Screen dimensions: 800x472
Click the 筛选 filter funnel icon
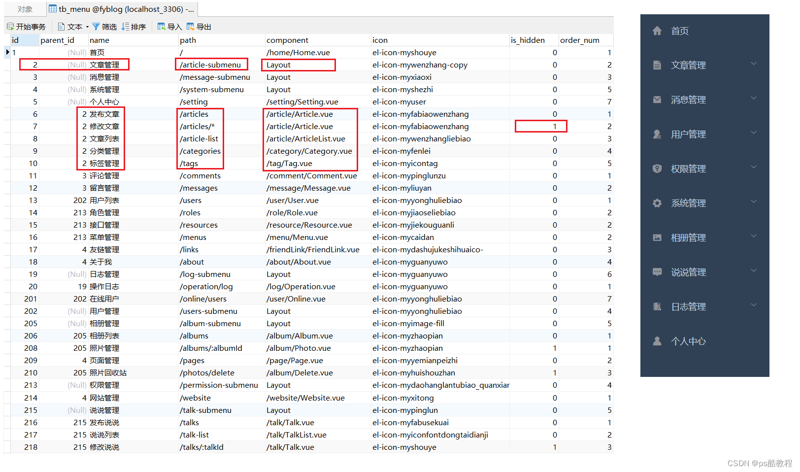coord(96,27)
